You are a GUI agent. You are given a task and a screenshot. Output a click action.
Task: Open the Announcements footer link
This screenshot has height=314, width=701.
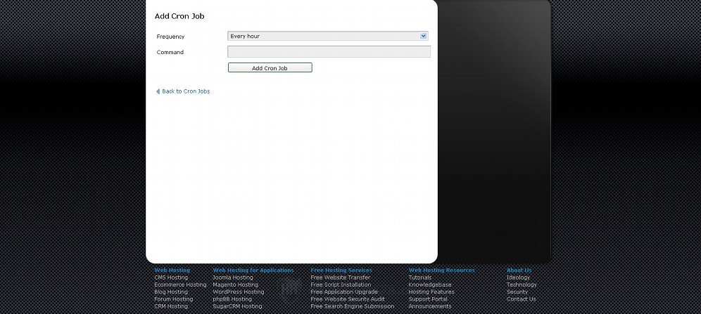(430, 306)
